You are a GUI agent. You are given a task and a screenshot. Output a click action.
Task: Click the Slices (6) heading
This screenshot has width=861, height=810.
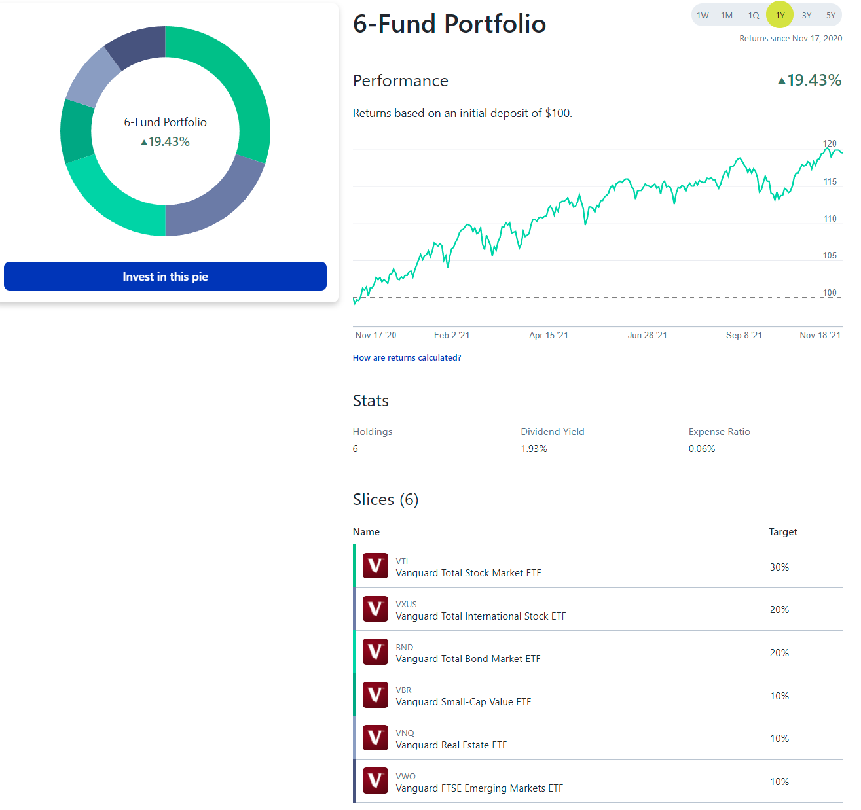click(x=386, y=499)
